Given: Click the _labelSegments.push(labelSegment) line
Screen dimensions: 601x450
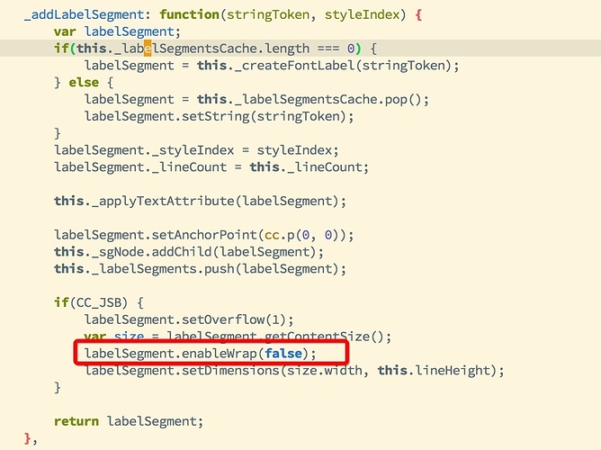Looking at the screenshot, I should coord(200,269).
